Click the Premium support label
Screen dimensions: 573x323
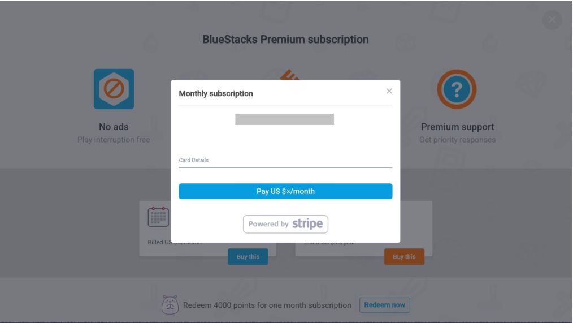(457, 127)
